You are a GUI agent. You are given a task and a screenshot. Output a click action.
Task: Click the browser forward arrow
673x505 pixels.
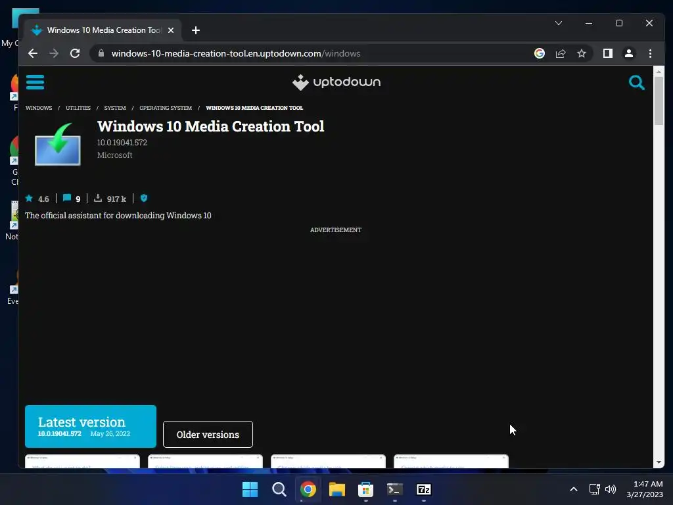click(54, 53)
